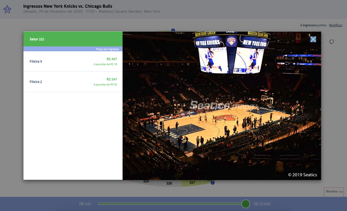Click the map reset rotation icon

tap(331, 42)
